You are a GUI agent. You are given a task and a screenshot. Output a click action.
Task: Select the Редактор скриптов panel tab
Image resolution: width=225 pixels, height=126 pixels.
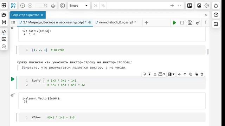coord(27,15)
